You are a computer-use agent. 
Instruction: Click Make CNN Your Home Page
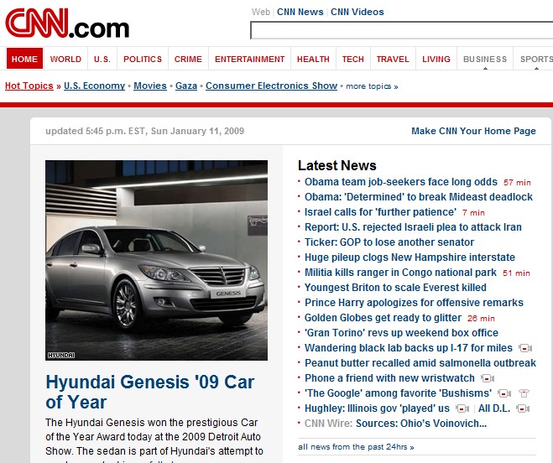tap(473, 131)
